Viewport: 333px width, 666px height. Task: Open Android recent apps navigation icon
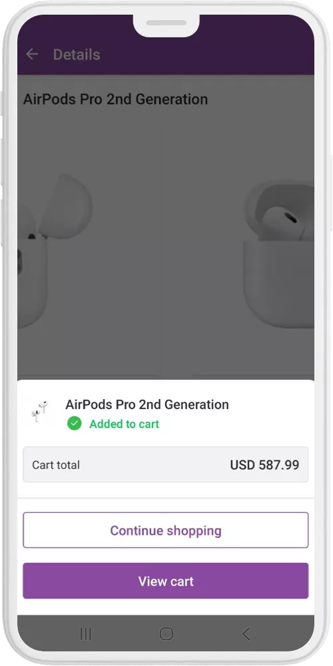(85, 634)
